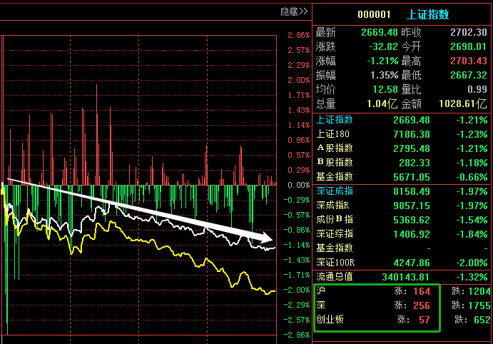
Task: Click the 流通总值 value 340143.81
Action: [x=405, y=277]
